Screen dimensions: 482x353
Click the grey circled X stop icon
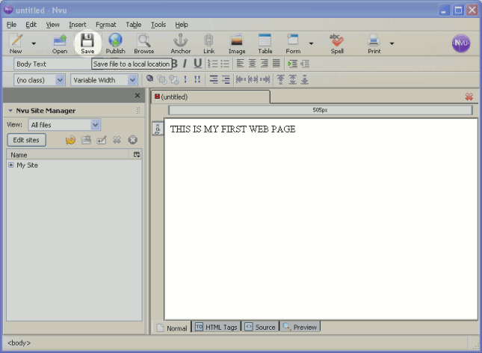(132, 140)
